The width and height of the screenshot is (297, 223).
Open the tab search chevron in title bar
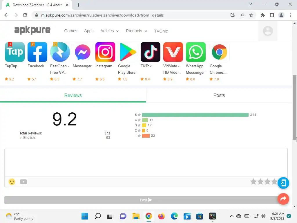coord(250,4)
